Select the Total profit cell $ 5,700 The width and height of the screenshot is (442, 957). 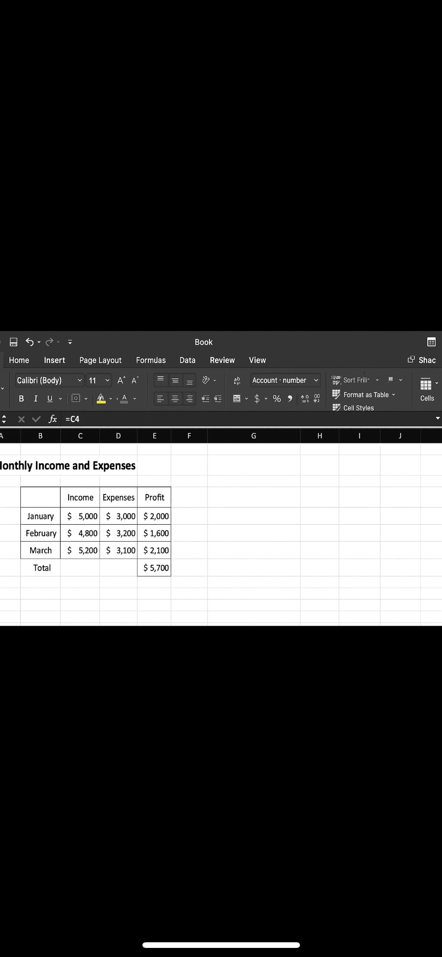[155, 567]
